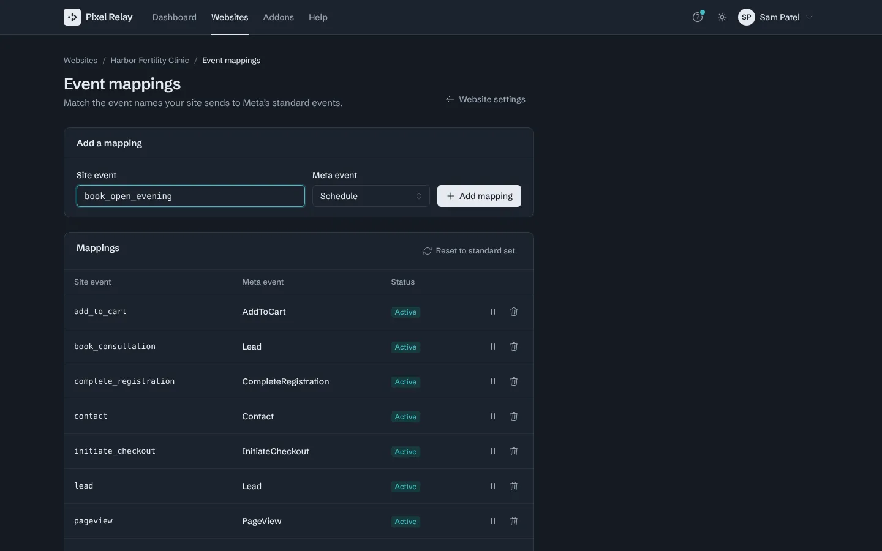Select the book_consultation site event text
This screenshot has width=882, height=551.
(115, 347)
